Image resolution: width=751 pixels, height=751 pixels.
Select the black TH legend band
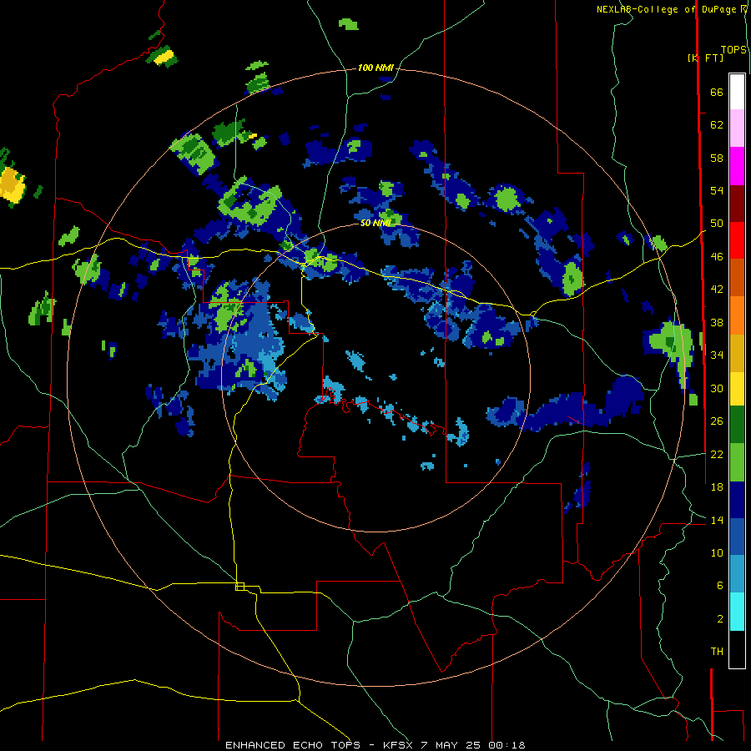coord(737,649)
